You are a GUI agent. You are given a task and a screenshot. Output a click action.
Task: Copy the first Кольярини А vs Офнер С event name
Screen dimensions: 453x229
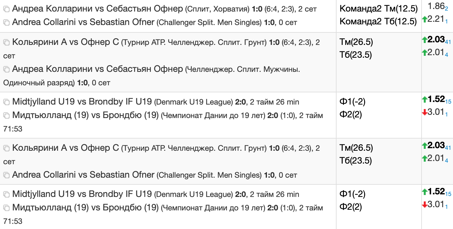pyautogui.click(x=6, y=42)
